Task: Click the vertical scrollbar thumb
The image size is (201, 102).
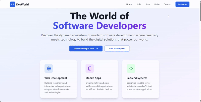Action: [x=200, y=12]
